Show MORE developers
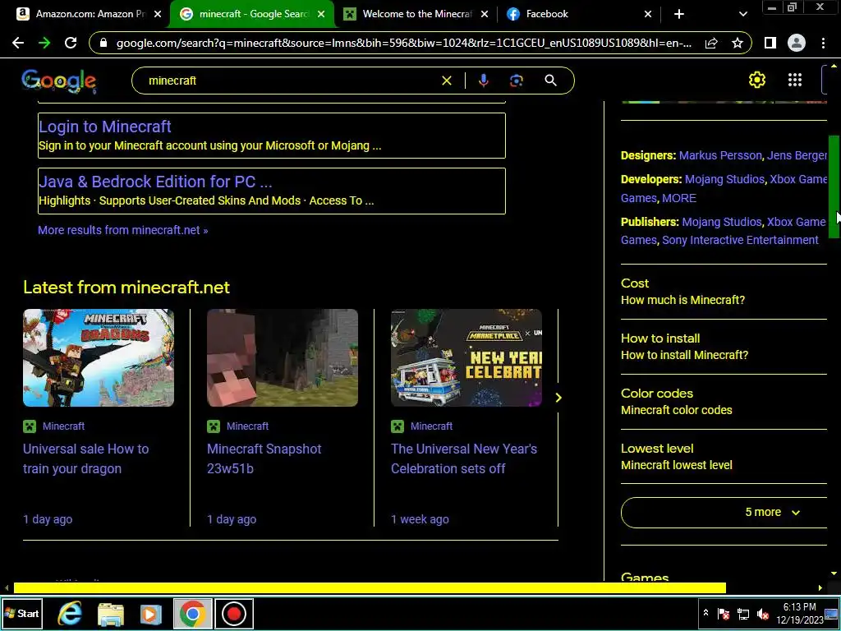The width and height of the screenshot is (841, 631). pos(679,198)
